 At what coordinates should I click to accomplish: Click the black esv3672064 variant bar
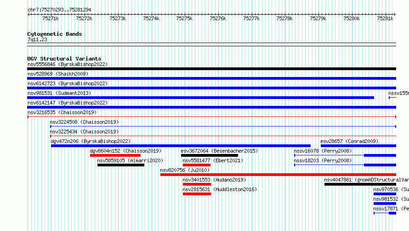click(210, 155)
